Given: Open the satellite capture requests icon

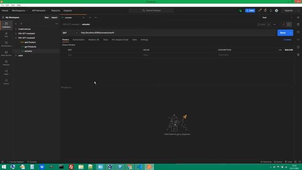Looking at the screenshot, I should tap(260, 10).
